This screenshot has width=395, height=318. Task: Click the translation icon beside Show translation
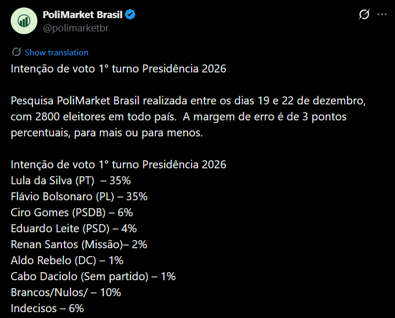(16, 52)
